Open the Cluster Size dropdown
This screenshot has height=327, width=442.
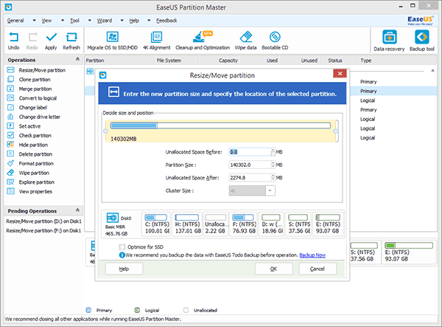pos(270,190)
